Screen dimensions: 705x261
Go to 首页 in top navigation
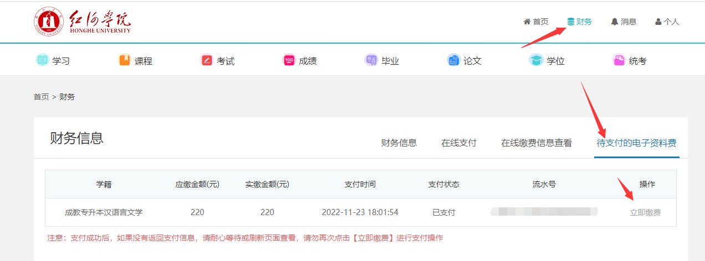(x=536, y=22)
